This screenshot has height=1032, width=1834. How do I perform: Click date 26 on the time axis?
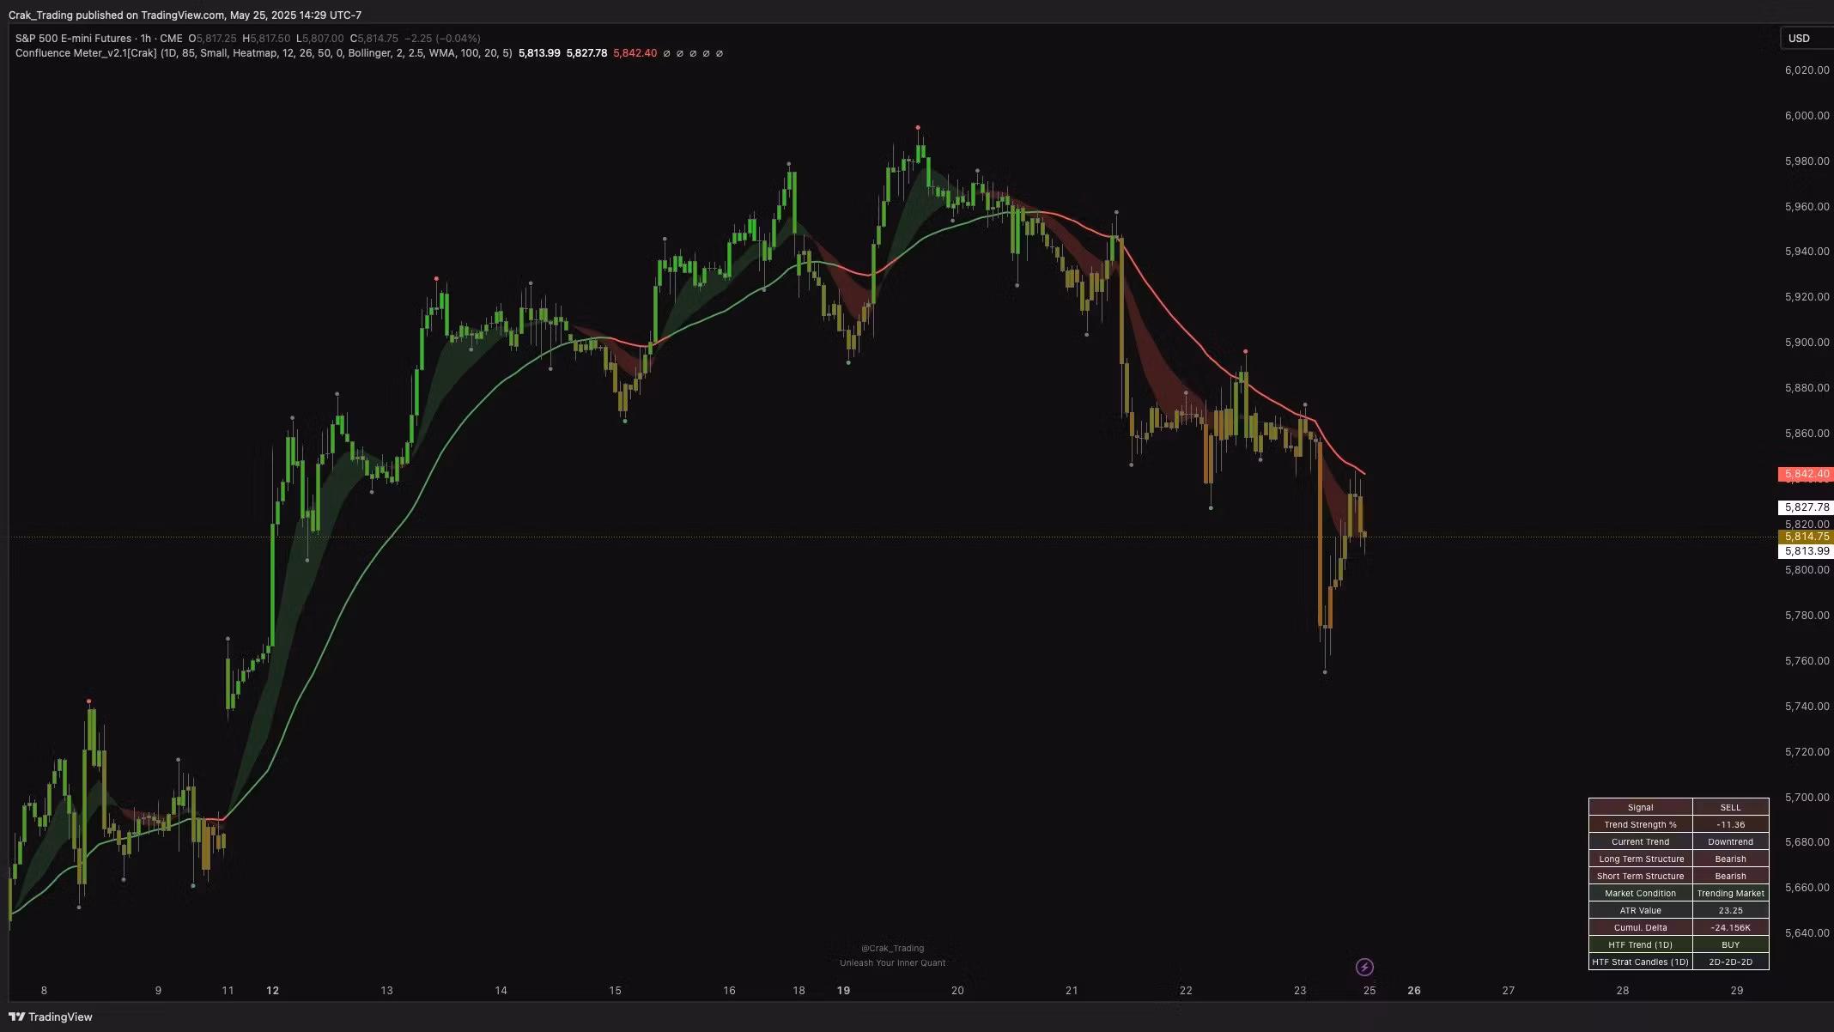click(1414, 990)
